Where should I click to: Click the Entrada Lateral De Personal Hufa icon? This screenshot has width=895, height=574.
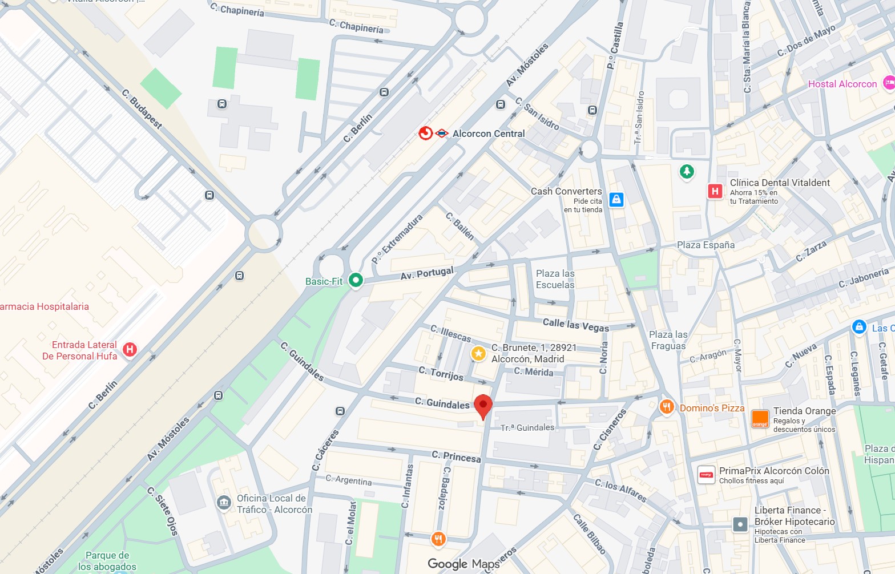tap(130, 349)
